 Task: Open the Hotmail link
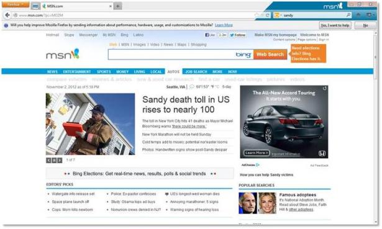[x=53, y=35]
